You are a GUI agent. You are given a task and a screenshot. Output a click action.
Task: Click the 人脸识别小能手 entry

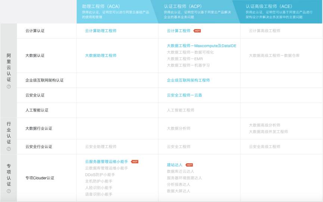tap(99, 188)
